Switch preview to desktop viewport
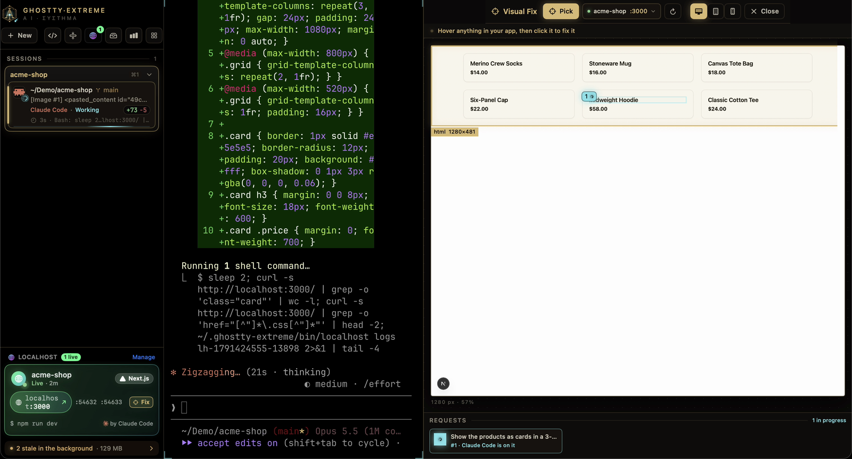 [699, 11]
